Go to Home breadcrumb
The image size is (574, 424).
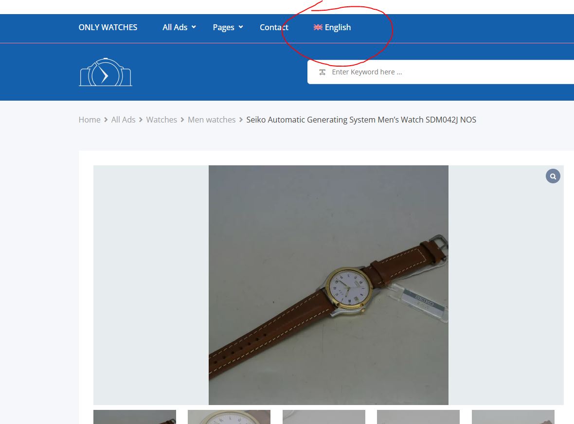tap(90, 120)
